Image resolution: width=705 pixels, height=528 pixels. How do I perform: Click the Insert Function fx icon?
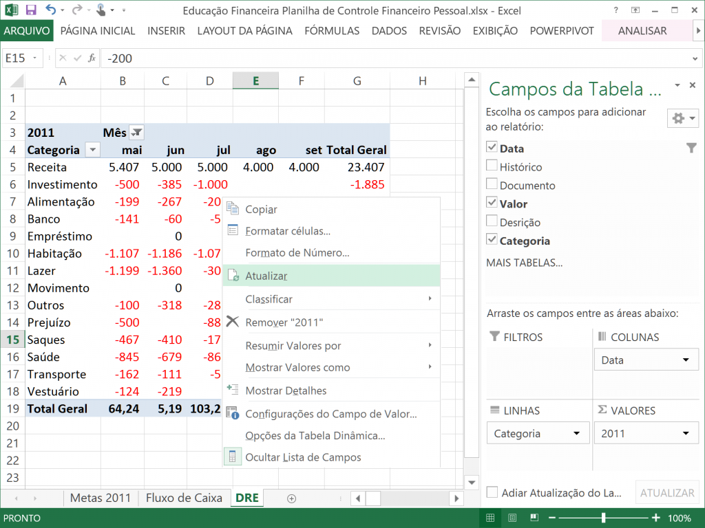coord(92,58)
